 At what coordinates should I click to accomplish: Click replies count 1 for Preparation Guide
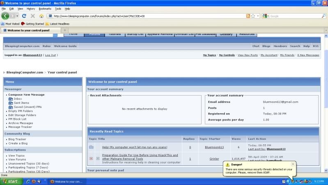(190, 159)
